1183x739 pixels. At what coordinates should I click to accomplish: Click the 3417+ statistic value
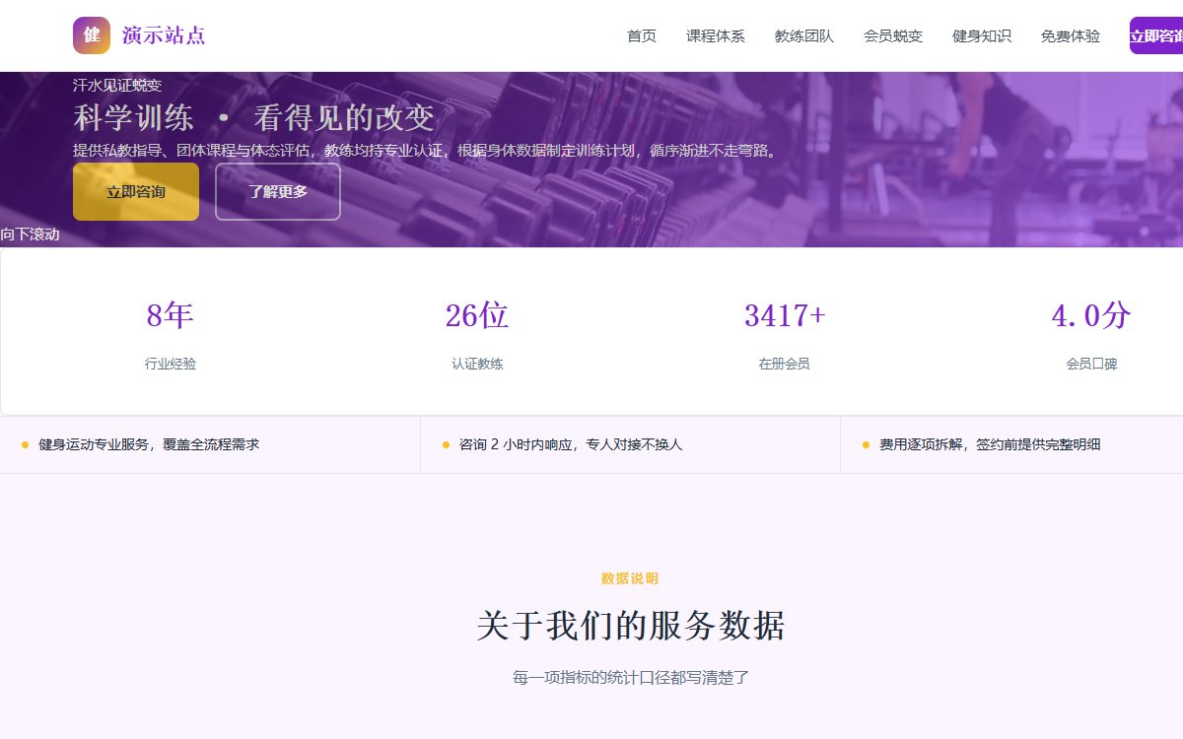(785, 316)
